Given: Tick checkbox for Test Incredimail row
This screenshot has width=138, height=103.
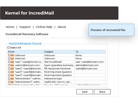Looking at the screenshot, I should tap(9, 62).
